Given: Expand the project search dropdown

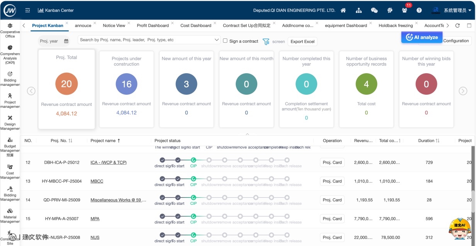Looking at the screenshot, I should (216, 40).
